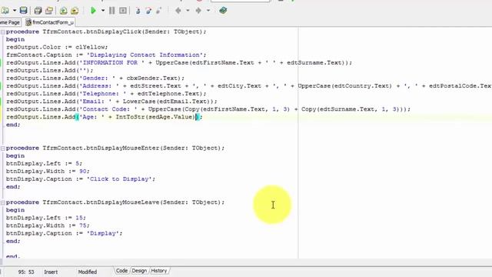Click the TfrmContact.btnDisplayClick procedure header
The image size is (492, 277).
click(106, 32)
